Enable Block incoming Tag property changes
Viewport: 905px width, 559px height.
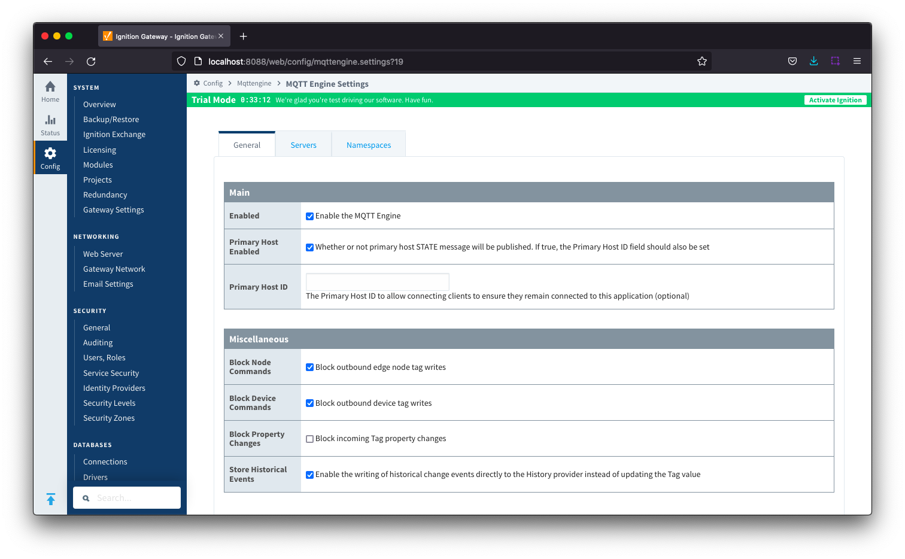click(x=309, y=439)
